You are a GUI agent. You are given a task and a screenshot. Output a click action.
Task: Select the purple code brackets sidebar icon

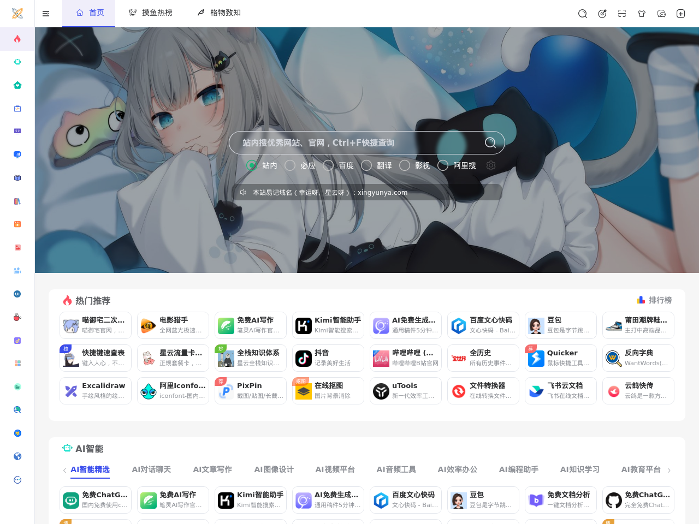17,132
